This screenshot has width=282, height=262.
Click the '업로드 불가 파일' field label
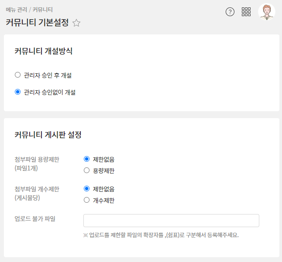click(x=34, y=218)
